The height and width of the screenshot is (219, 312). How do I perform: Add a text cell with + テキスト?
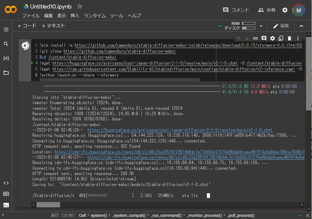54,26
